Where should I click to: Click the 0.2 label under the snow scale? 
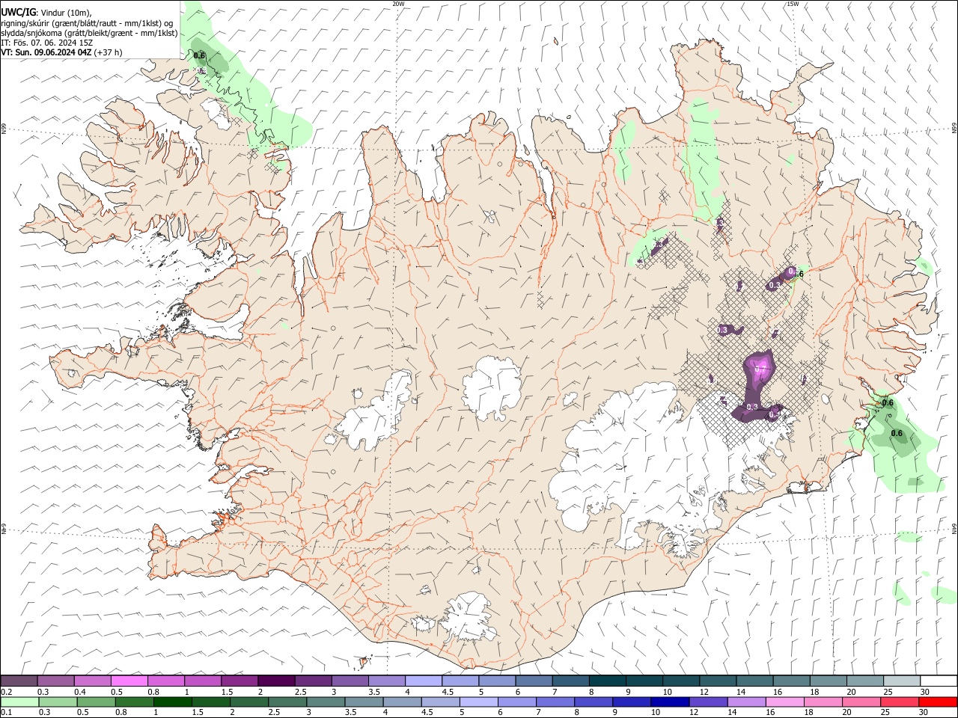pyautogui.click(x=6, y=692)
